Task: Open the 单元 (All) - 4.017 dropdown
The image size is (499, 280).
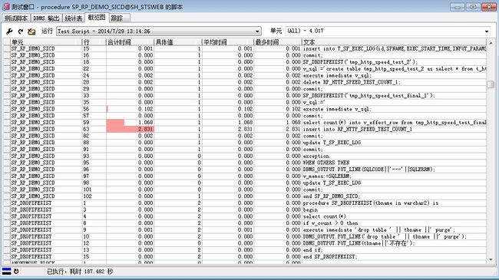Action: (388, 31)
